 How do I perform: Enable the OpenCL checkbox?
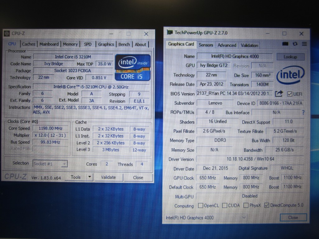click(201, 205)
